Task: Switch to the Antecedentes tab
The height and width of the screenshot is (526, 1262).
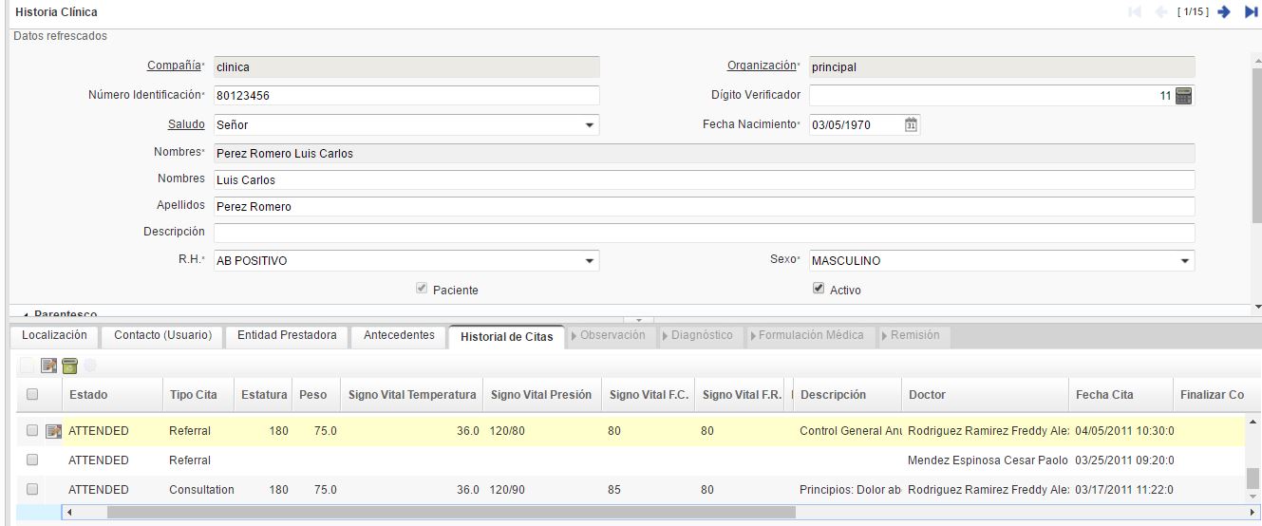Action: pyautogui.click(x=399, y=335)
